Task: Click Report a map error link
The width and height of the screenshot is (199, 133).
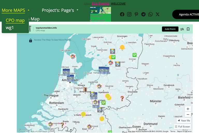Action: tap(184, 131)
